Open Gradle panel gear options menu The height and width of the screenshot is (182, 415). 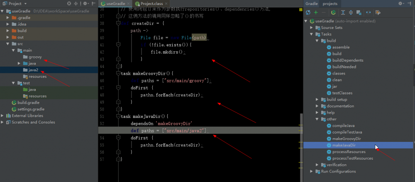(401, 3)
